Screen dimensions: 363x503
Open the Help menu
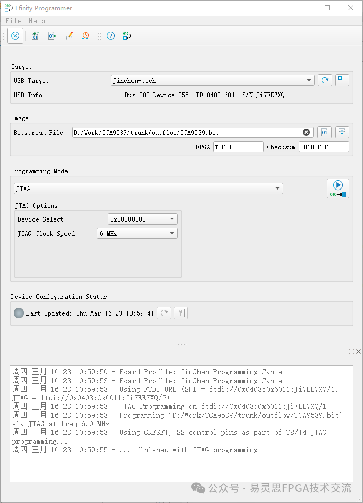[37, 21]
